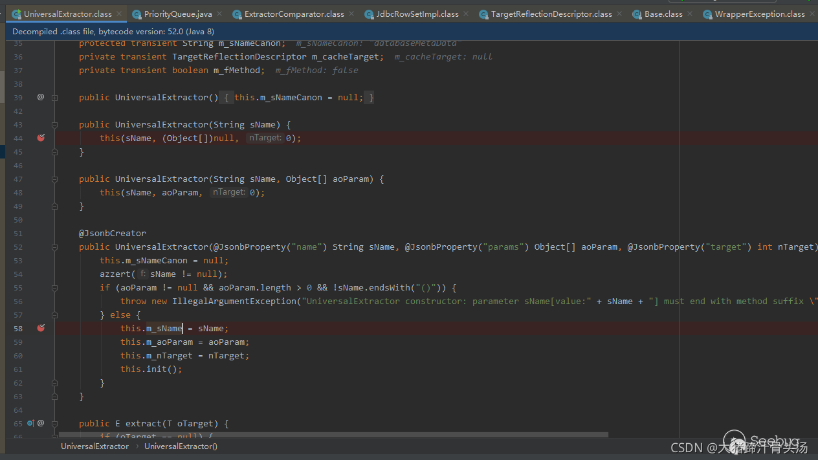818x460 pixels.
Task: Open the WrapperException.class tab
Action: 759,14
